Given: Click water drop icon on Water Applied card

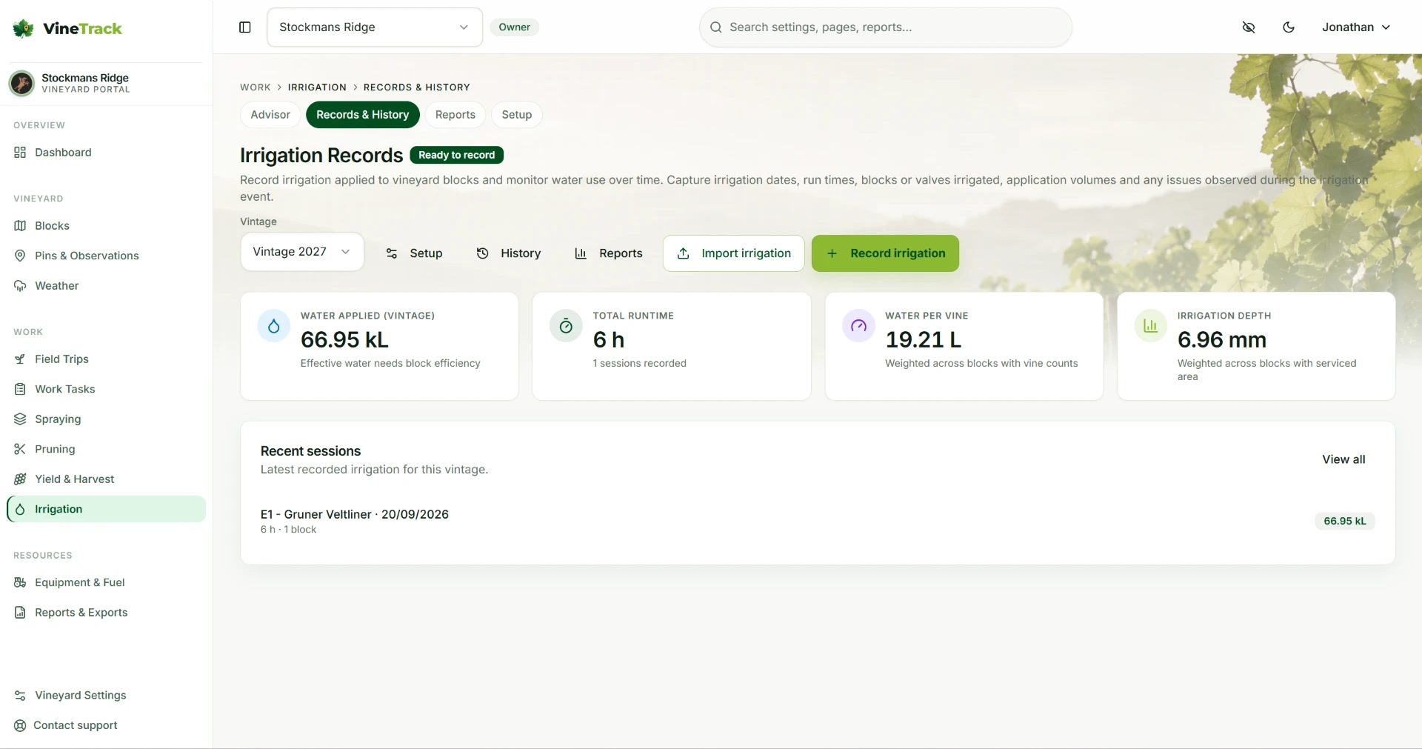Looking at the screenshot, I should 274,326.
